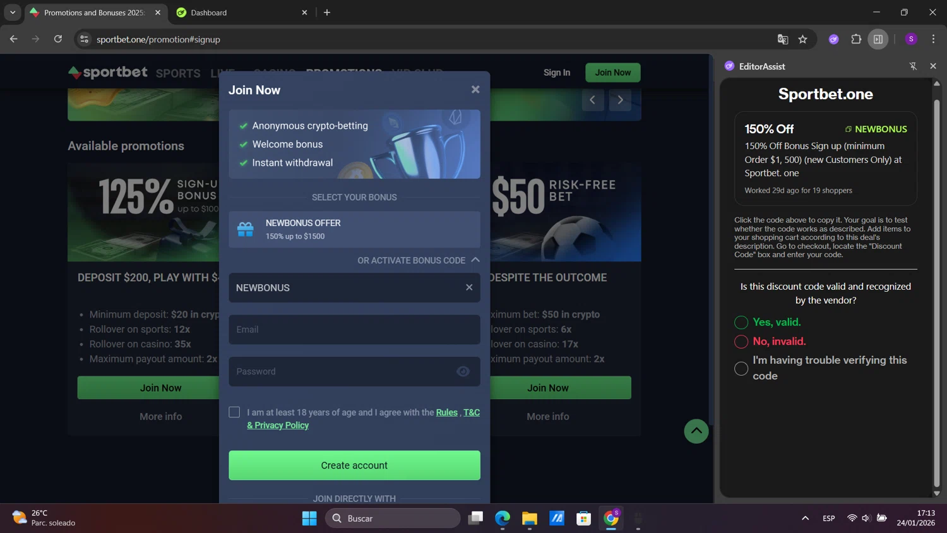The image size is (947, 533).
Task: Click Sign In in the header
Action: (557, 73)
